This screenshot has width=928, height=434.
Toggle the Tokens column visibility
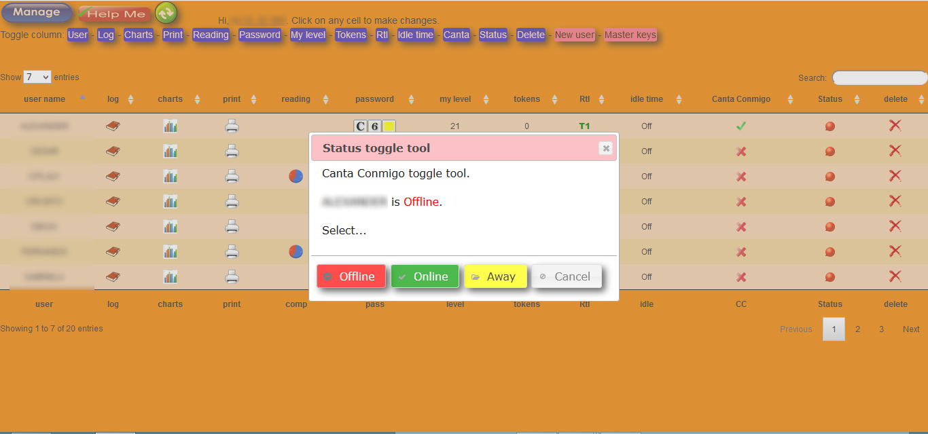[351, 35]
